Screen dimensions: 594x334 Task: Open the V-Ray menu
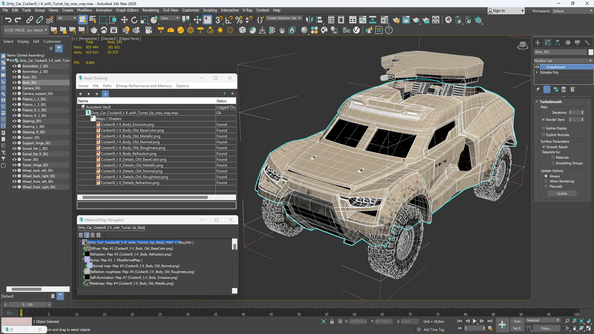[247, 10]
